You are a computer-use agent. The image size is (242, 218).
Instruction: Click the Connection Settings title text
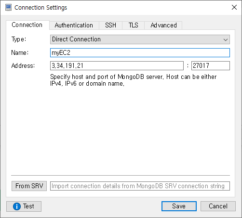click(40, 8)
